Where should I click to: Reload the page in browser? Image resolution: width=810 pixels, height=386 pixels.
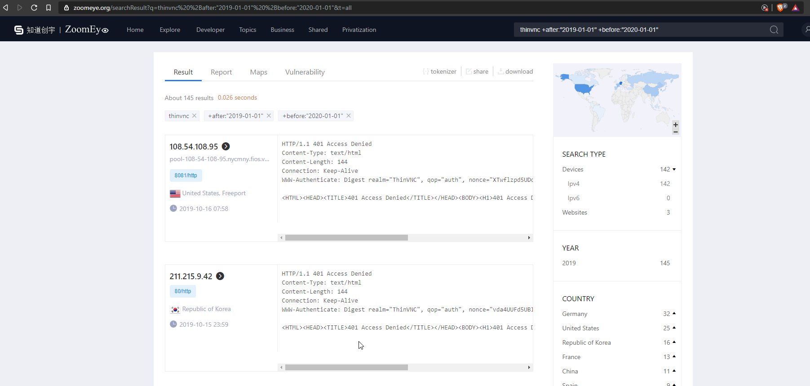click(x=34, y=8)
